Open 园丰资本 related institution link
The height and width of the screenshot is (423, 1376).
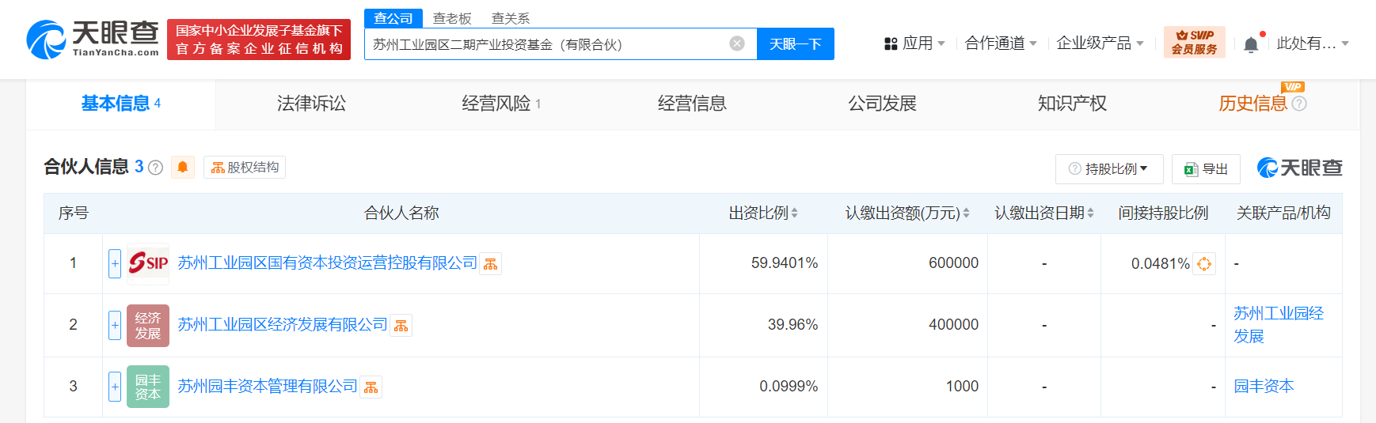coord(1264,386)
